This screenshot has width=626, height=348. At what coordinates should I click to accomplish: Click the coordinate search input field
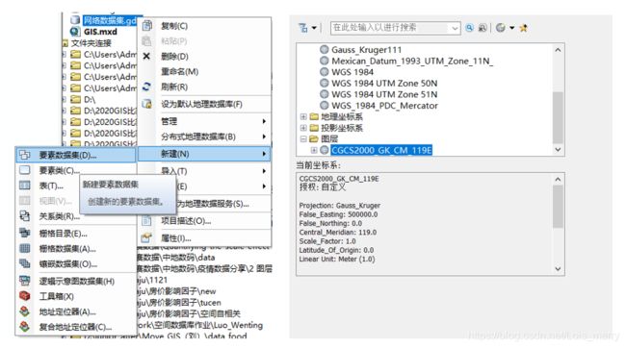point(390,28)
